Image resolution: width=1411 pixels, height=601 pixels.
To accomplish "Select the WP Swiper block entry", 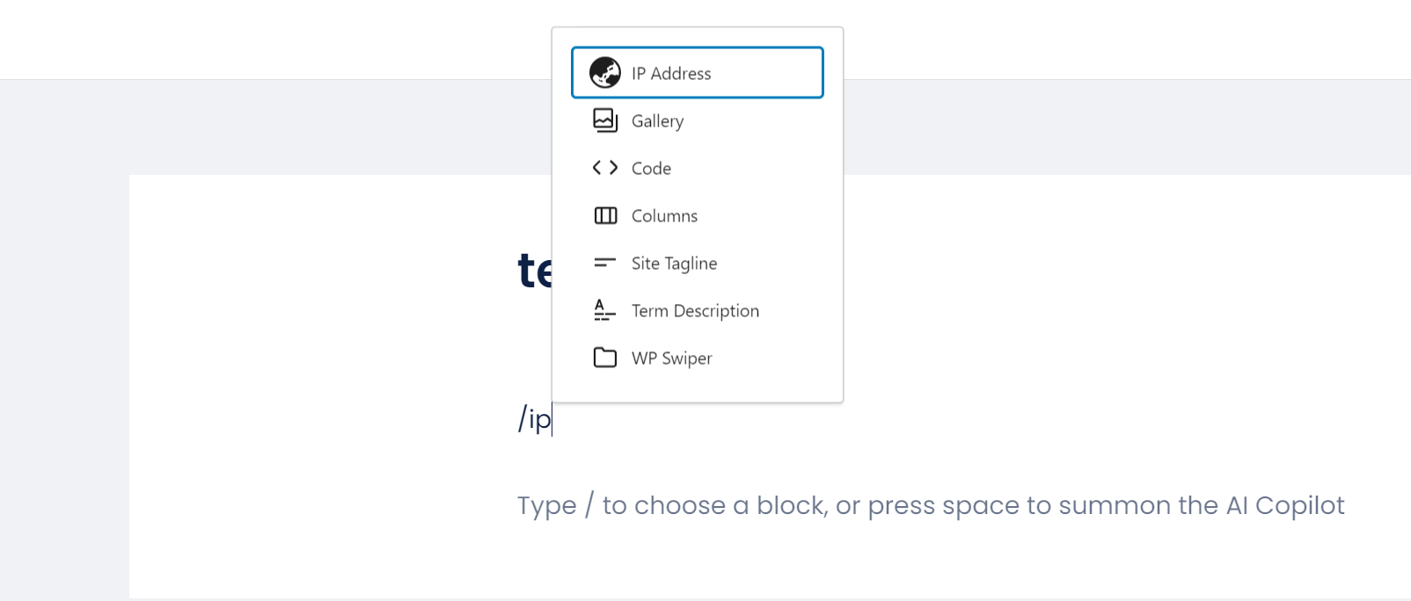I will 698,358.
